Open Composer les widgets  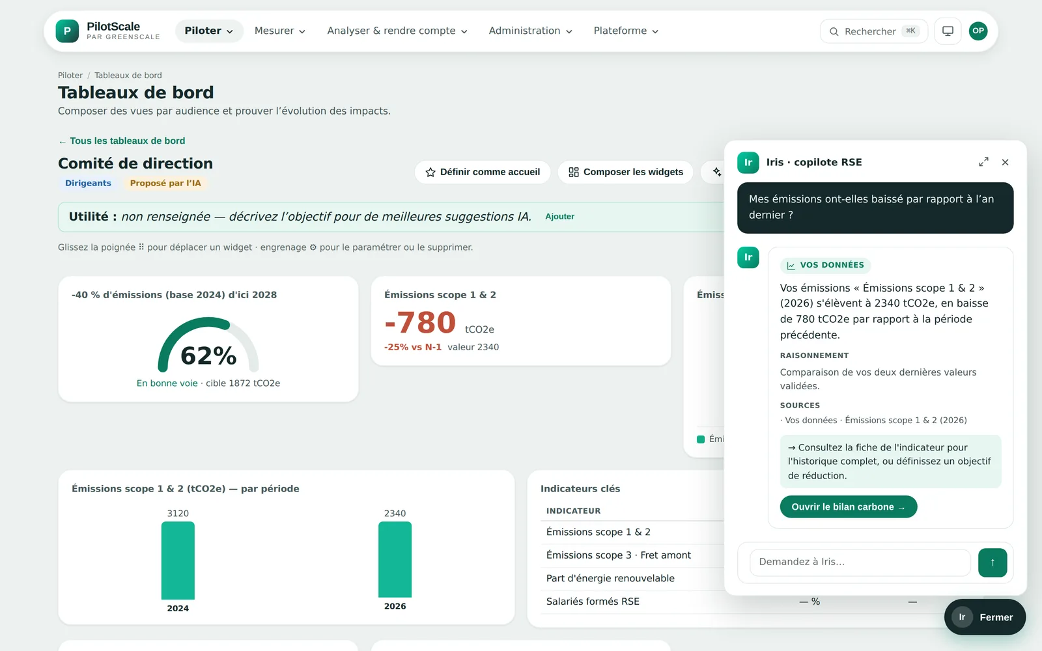coord(626,172)
